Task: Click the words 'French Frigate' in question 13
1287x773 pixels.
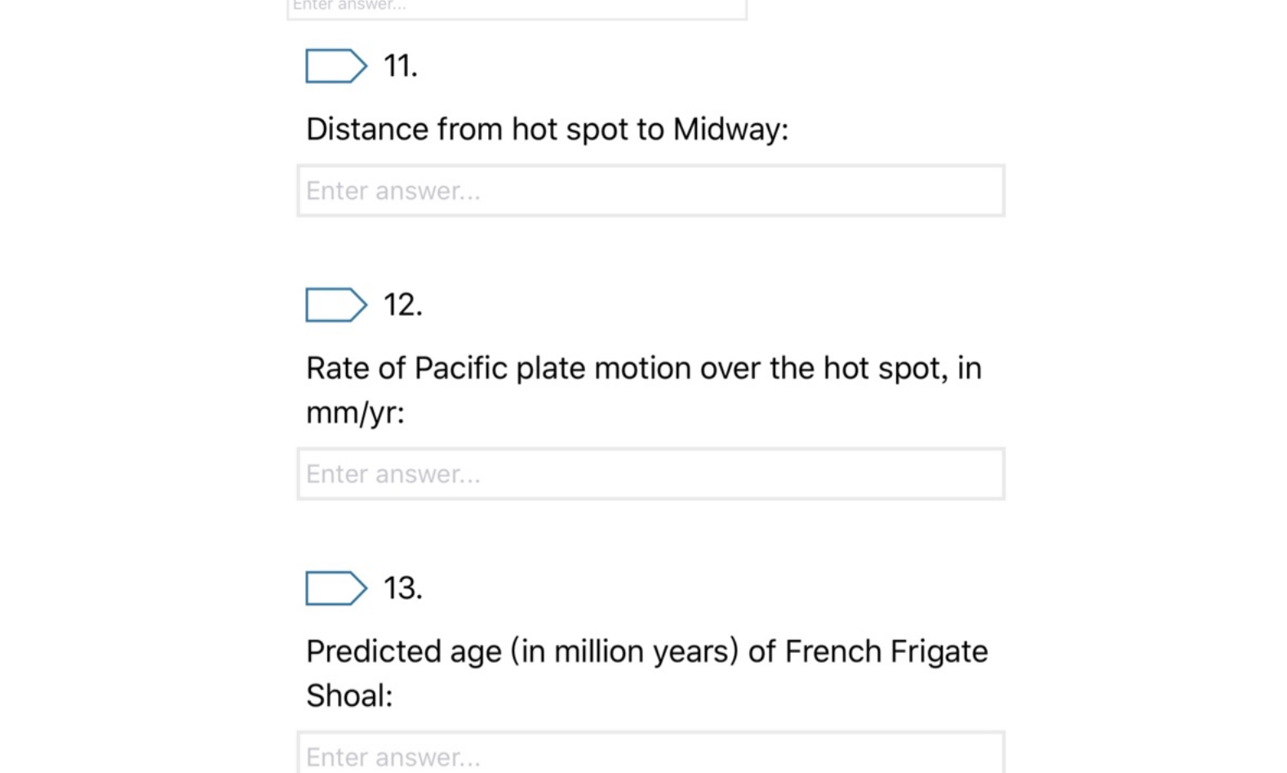Action: pos(886,651)
